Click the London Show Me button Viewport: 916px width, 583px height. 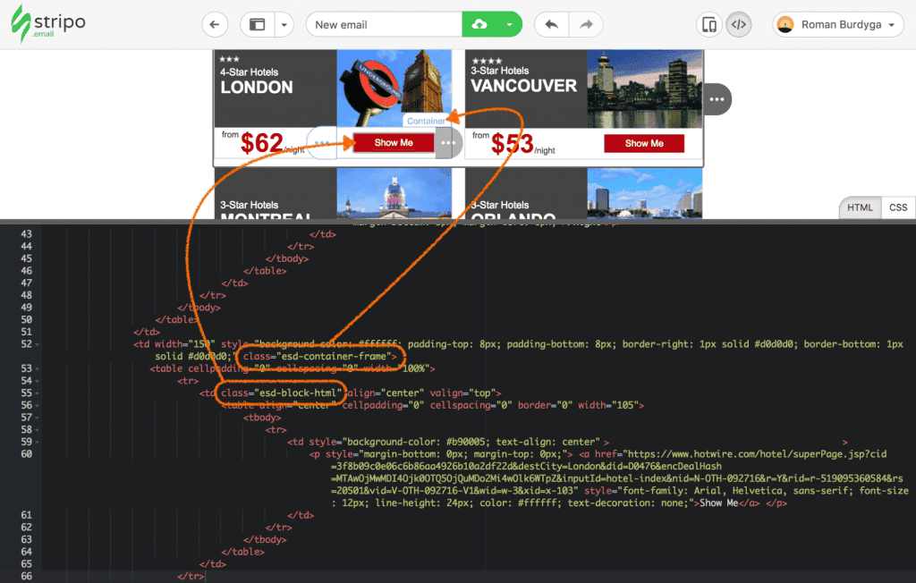coord(394,143)
